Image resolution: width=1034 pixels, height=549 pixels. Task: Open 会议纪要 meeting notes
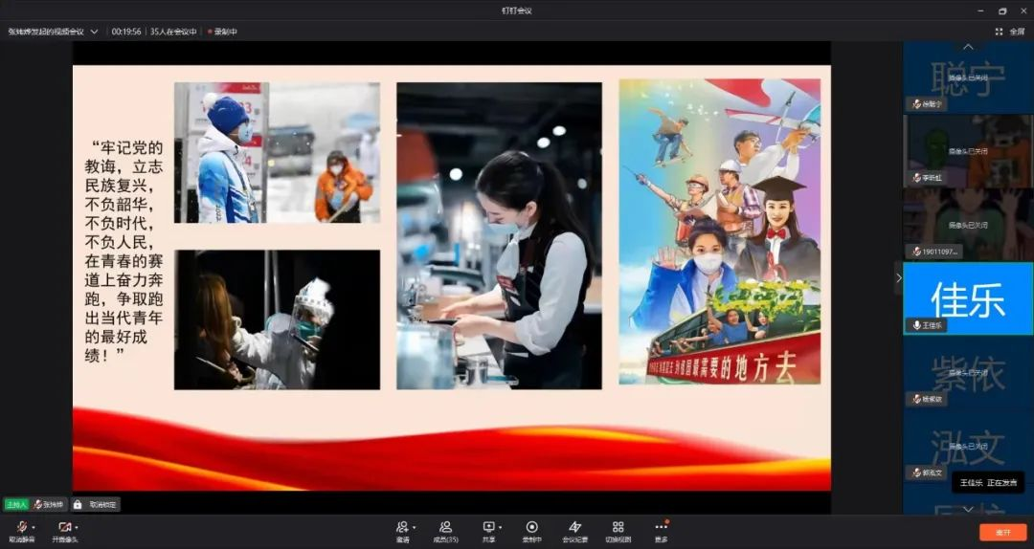click(574, 528)
